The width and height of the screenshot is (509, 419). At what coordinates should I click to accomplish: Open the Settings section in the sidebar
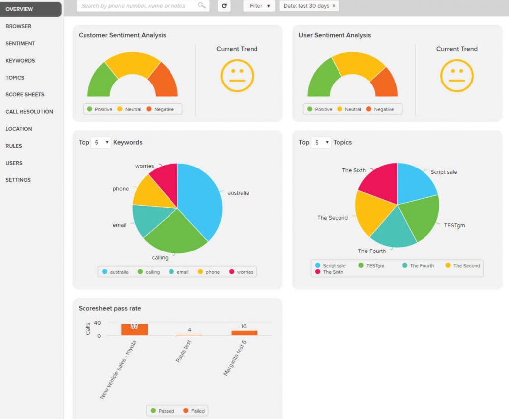click(x=18, y=180)
